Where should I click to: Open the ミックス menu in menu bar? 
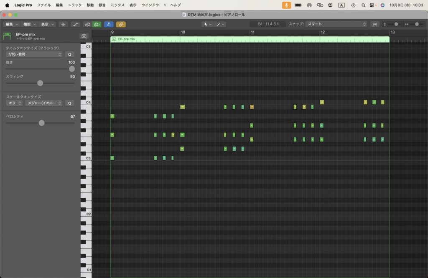click(x=117, y=5)
